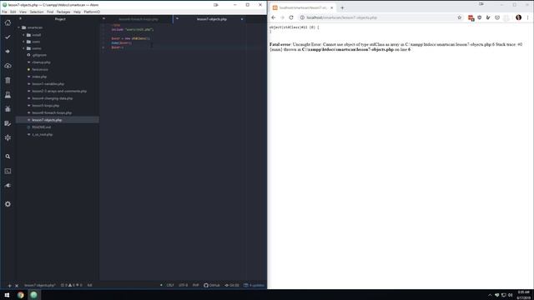Open the Chrome three-dot menu
This screenshot has height=300, width=534.
[x=528, y=17]
